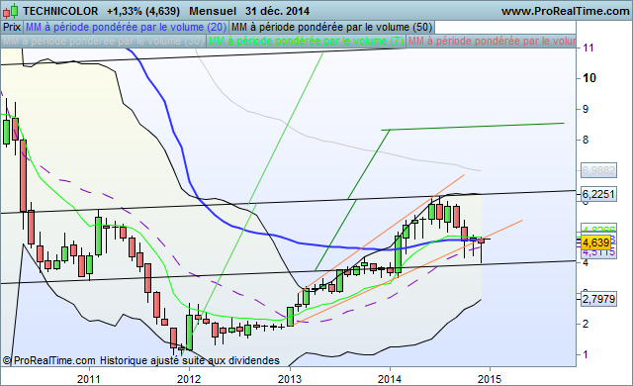Click the 2015 marker on time axis
Image resolution: width=633 pixels, height=386 pixels.
490,379
